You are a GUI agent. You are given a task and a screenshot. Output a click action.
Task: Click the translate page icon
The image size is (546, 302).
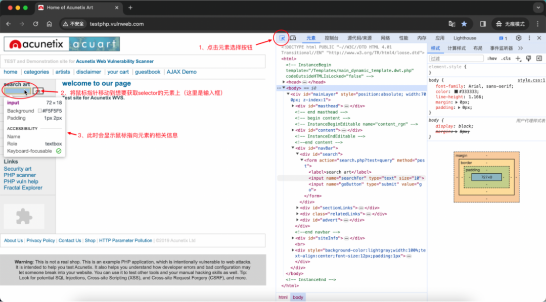pyautogui.click(x=452, y=24)
